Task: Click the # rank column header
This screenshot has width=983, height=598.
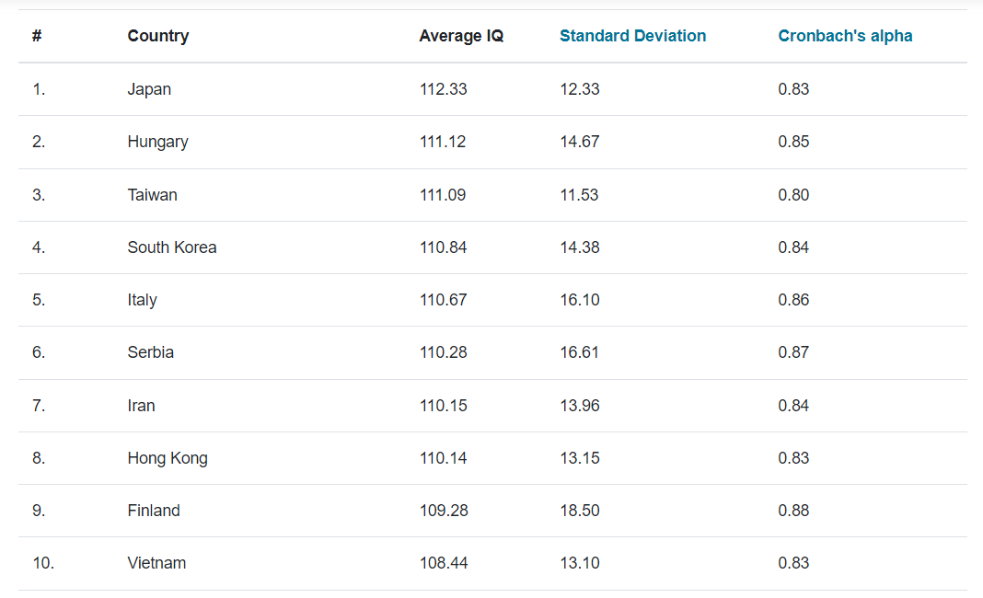Action: click(37, 36)
